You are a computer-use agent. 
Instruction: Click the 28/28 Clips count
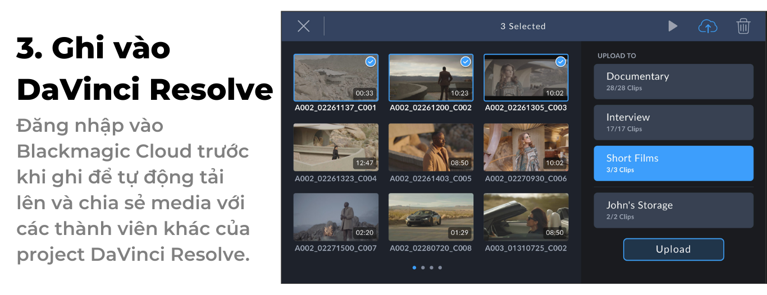(x=624, y=88)
